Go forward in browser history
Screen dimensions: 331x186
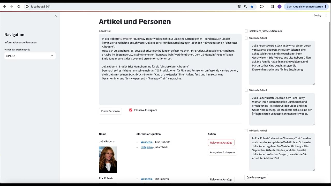[x=11, y=6]
